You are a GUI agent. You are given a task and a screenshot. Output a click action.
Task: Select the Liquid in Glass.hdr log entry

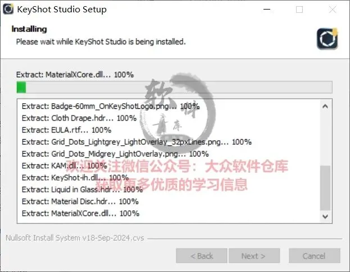click(x=82, y=190)
